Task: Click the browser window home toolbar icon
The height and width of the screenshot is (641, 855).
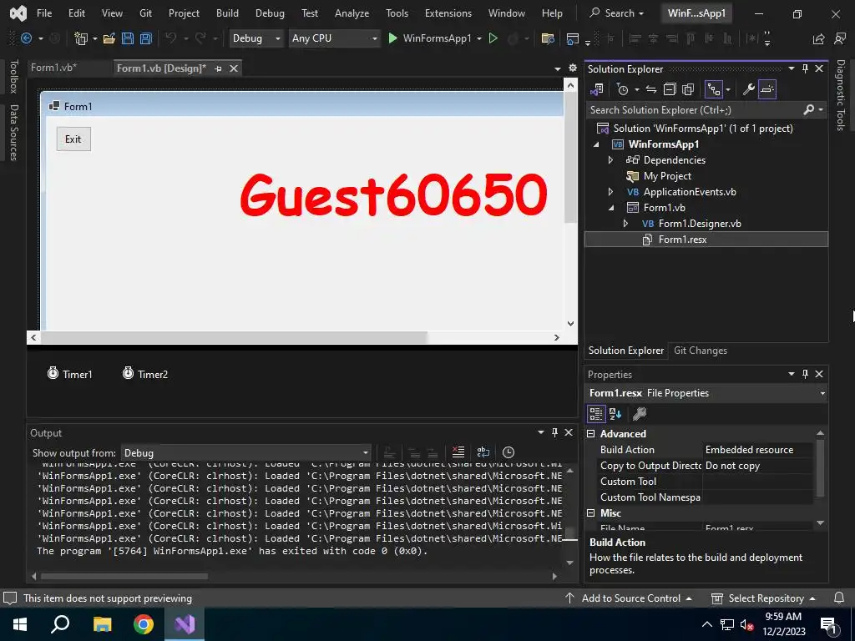Action: coord(573,38)
